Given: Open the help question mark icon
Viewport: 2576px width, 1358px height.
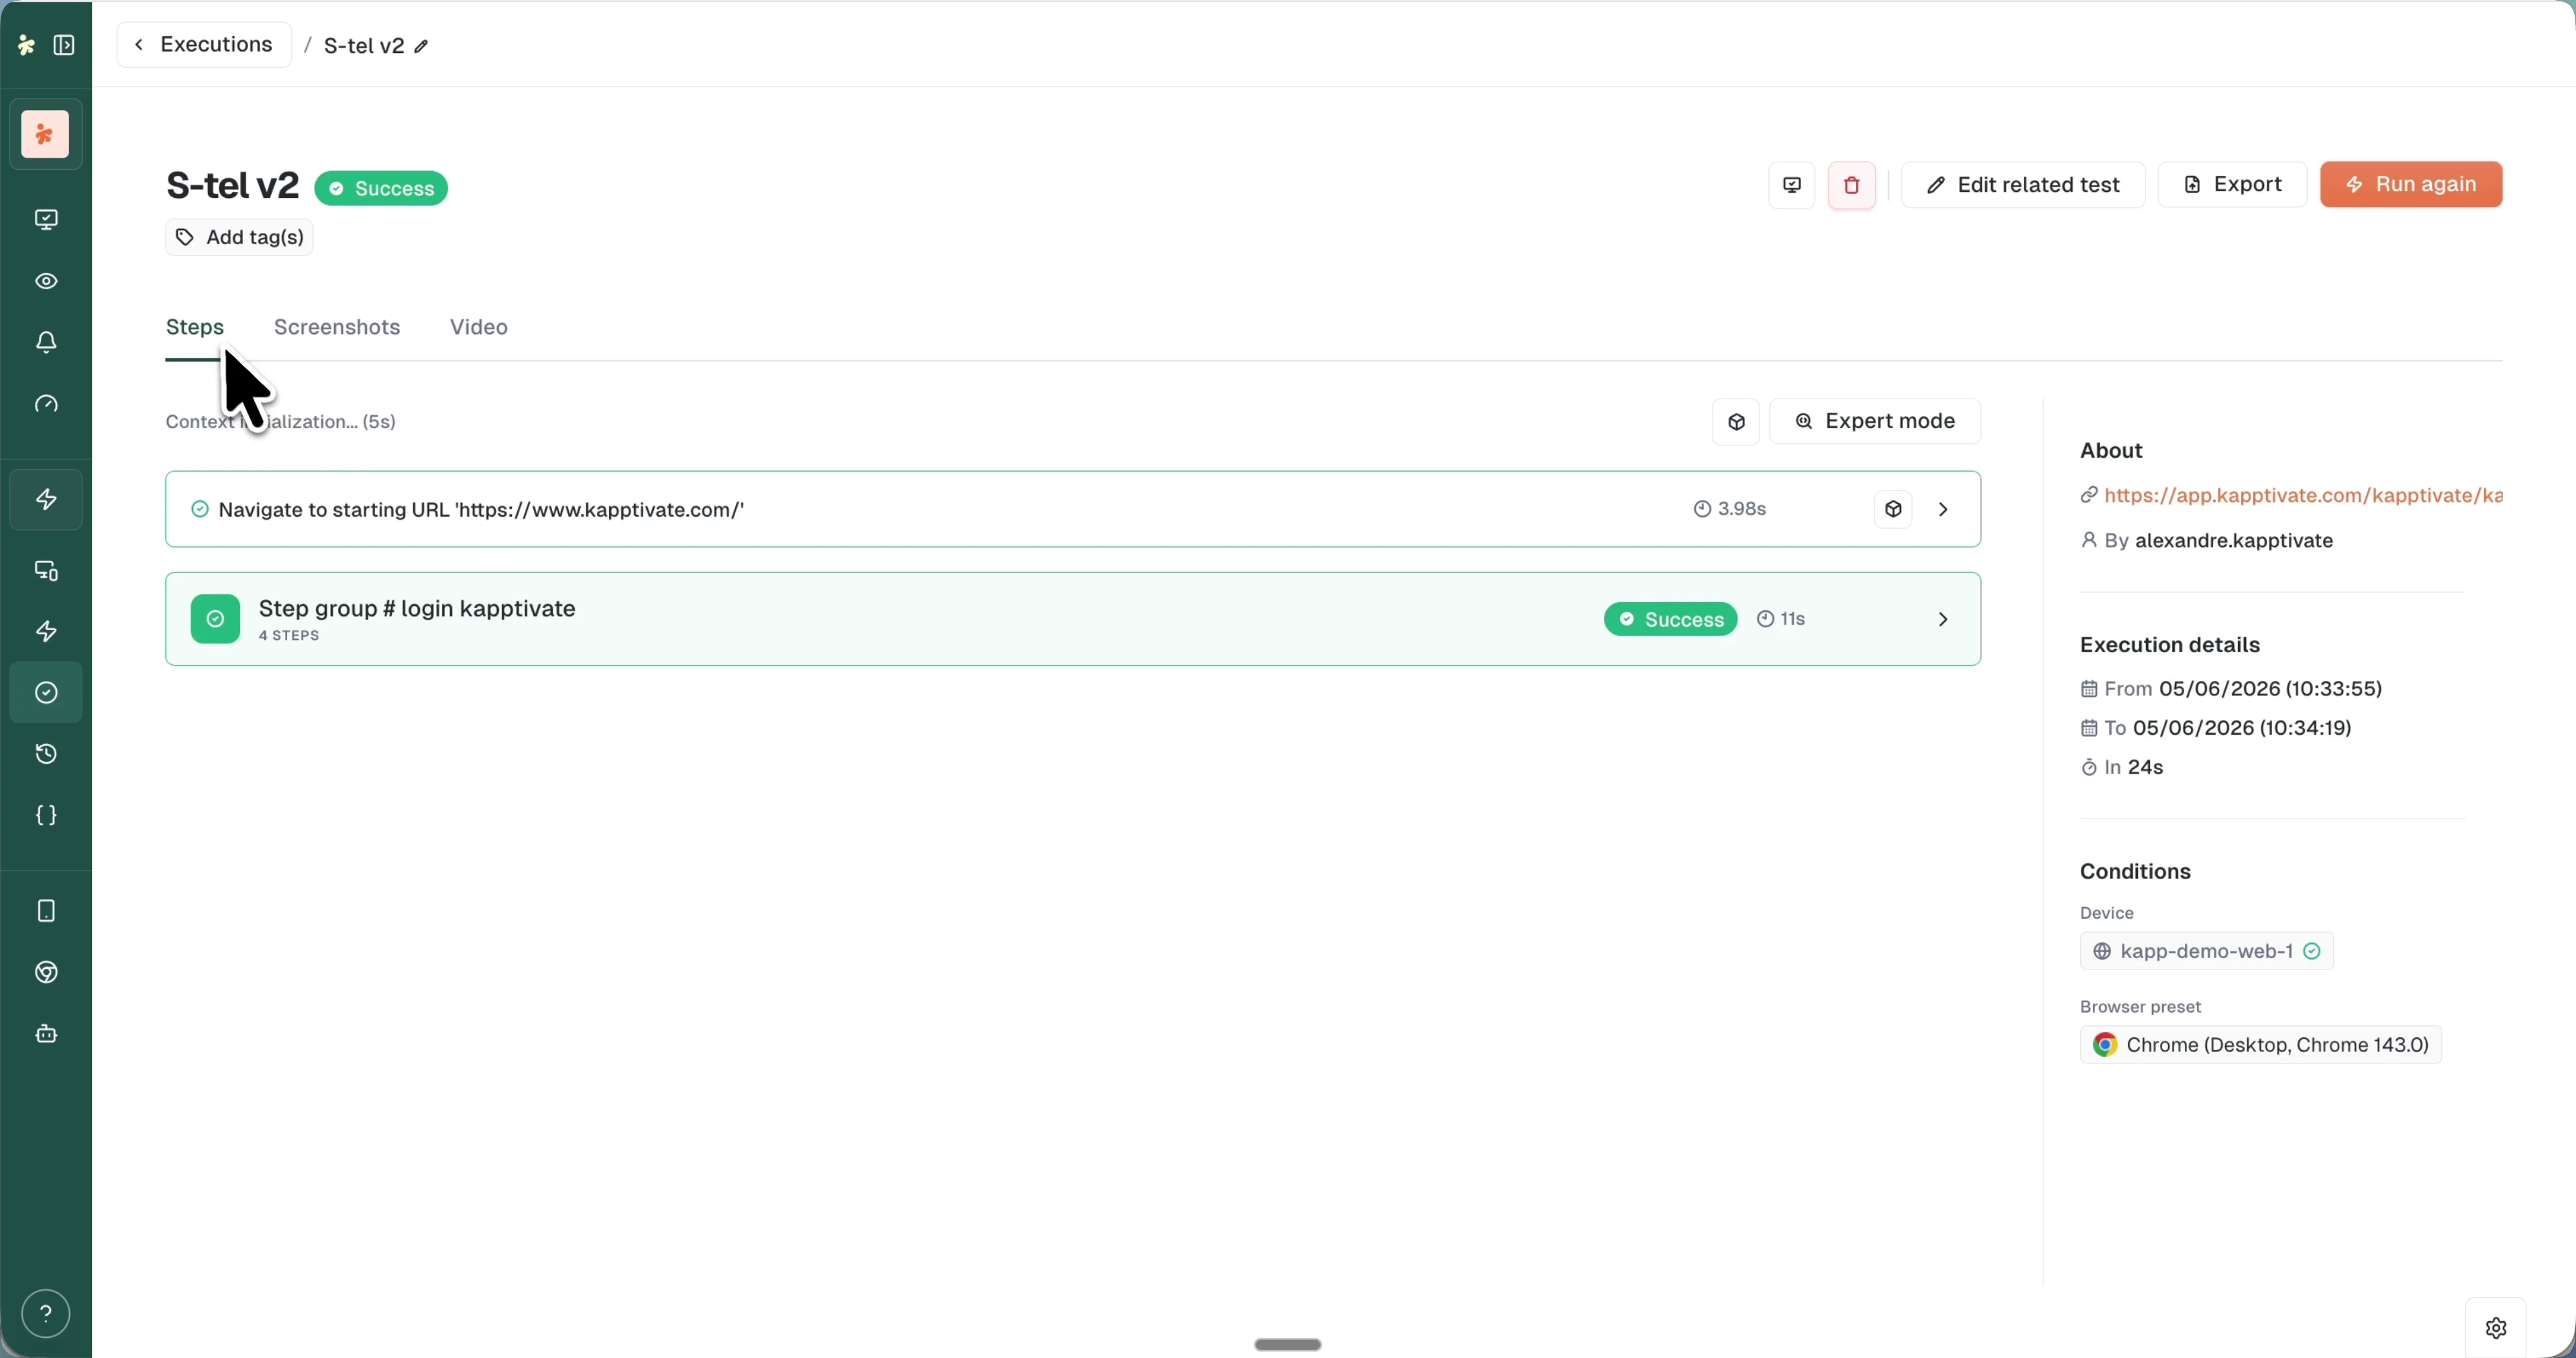Looking at the screenshot, I should click(46, 1314).
